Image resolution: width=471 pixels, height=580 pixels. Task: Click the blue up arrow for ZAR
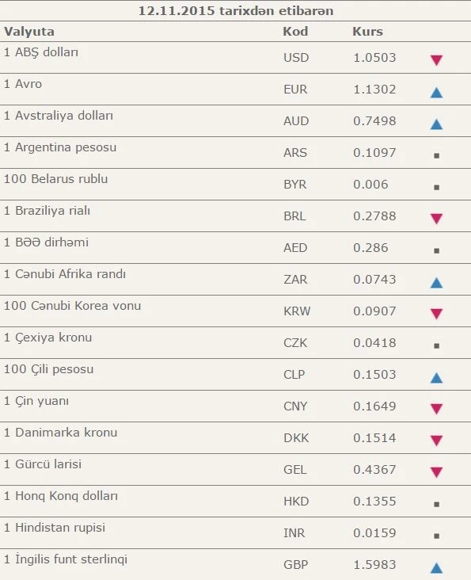(x=436, y=283)
